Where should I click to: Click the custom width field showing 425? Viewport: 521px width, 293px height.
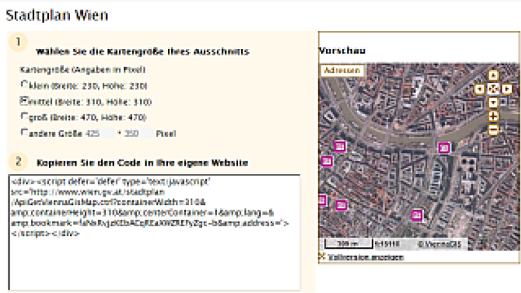pyautogui.click(x=99, y=134)
